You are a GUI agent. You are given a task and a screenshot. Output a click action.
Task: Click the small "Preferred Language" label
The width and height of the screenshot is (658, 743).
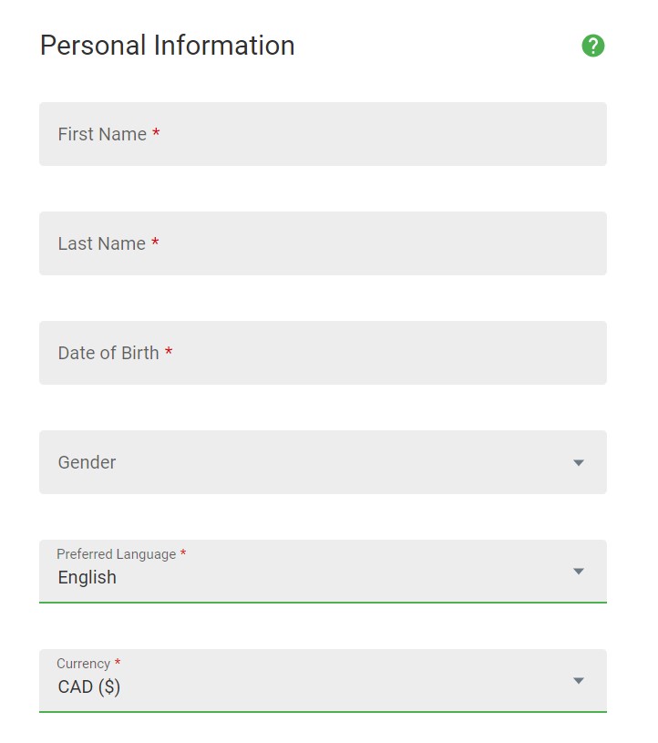click(x=116, y=554)
